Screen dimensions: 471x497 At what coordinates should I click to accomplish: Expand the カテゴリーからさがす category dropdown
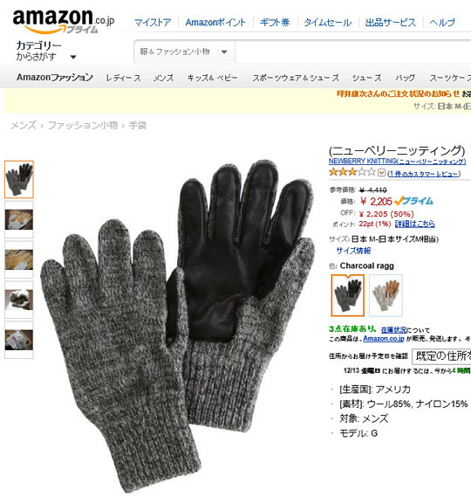pyautogui.click(x=46, y=51)
